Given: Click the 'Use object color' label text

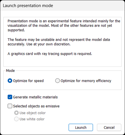Looking at the screenshot, I should coord(32,113).
